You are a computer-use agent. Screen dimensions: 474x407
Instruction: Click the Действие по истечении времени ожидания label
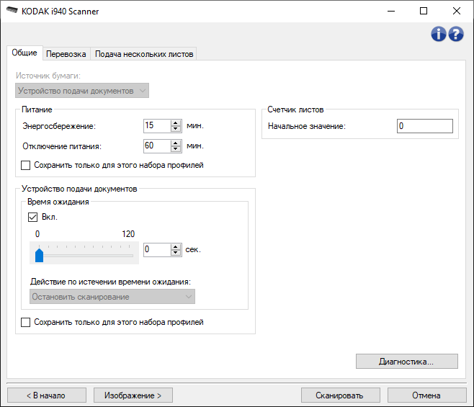pyautogui.click(x=110, y=282)
